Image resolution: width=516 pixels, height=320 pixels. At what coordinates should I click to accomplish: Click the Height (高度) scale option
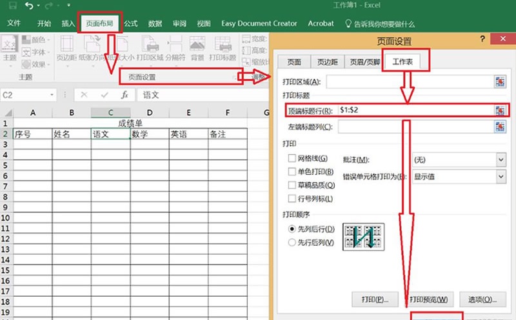tap(255, 50)
